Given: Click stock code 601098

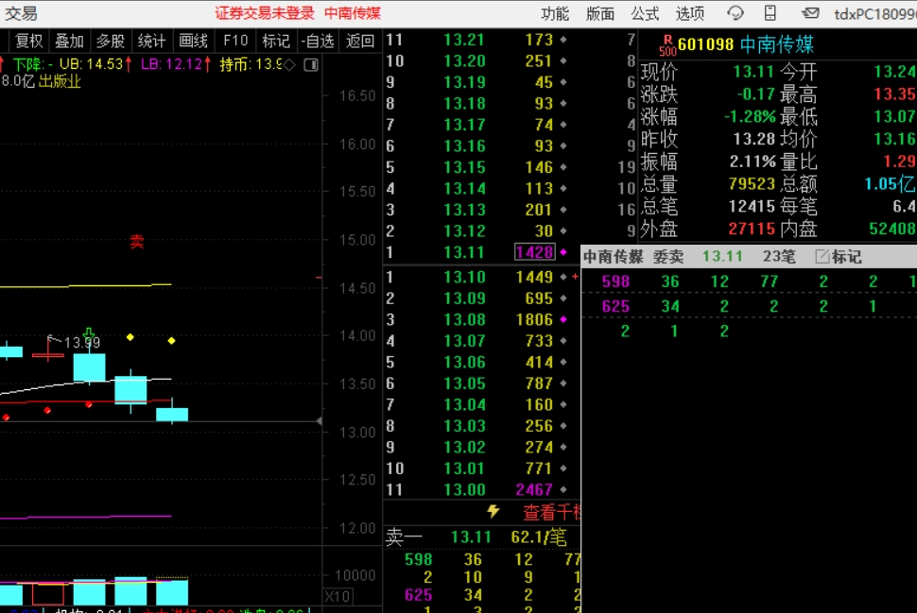Looking at the screenshot, I should click(706, 45).
